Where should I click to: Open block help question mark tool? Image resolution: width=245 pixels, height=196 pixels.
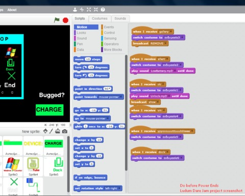[x=103, y=10]
